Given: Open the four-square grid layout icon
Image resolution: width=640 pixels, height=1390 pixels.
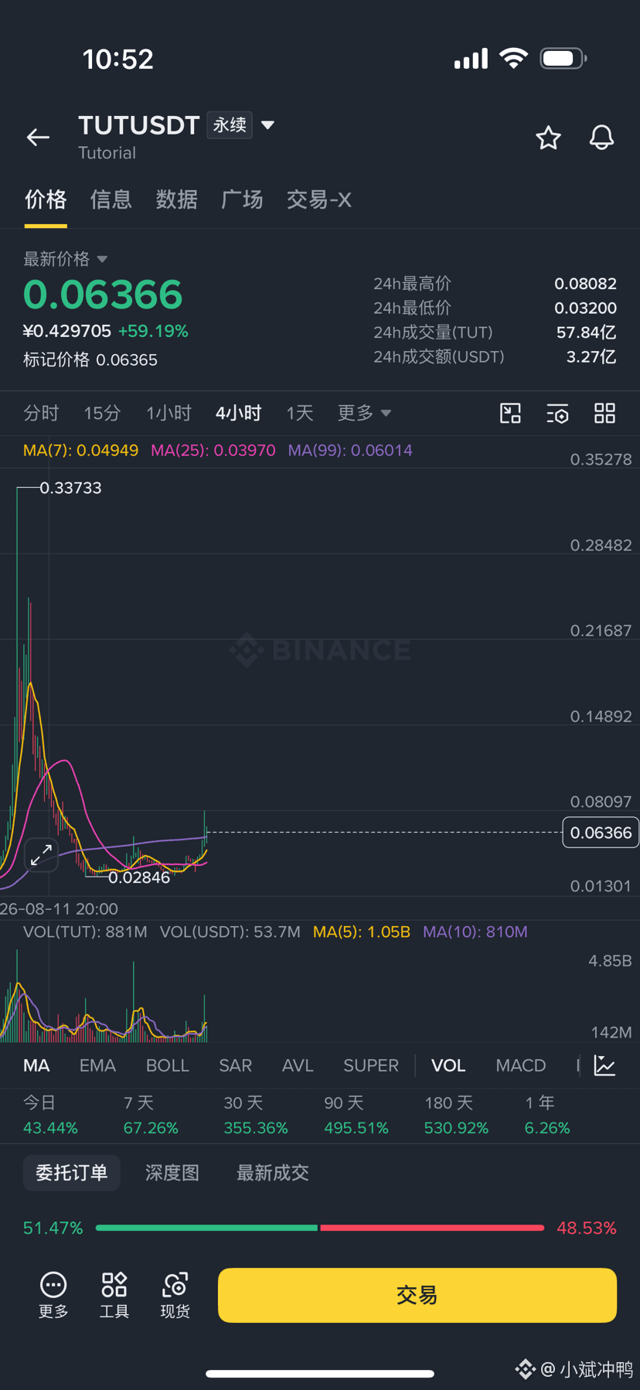Looking at the screenshot, I should [x=604, y=414].
